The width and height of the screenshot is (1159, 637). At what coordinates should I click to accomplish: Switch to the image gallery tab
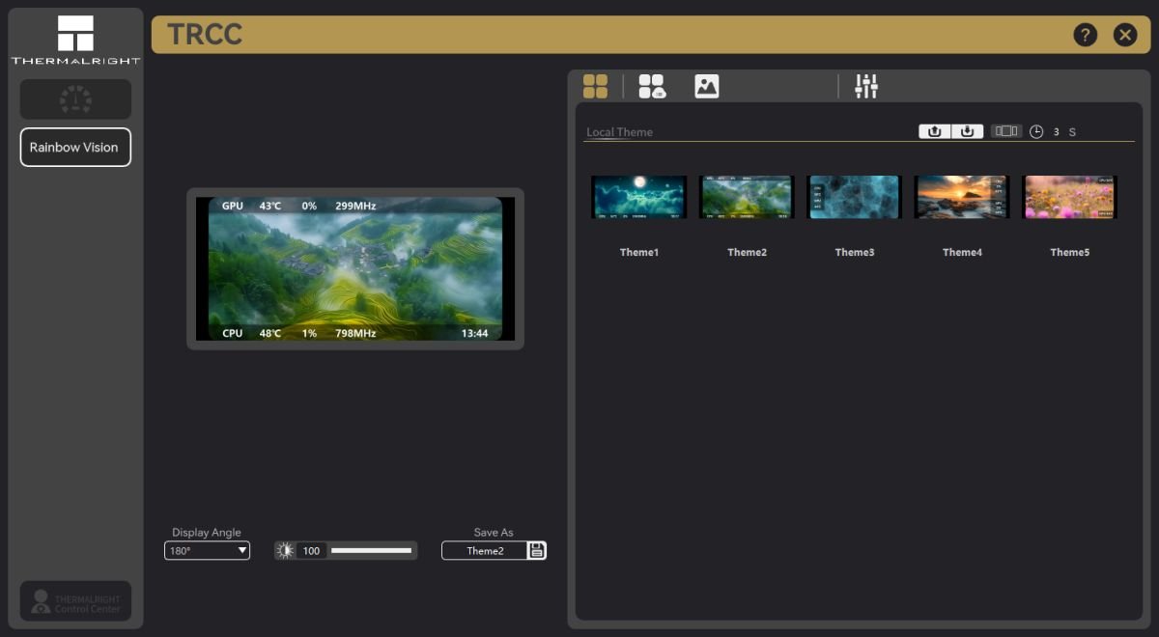pos(707,86)
